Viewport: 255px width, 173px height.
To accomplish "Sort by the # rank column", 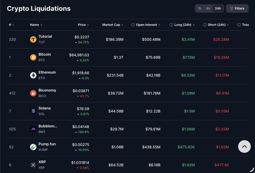I will coord(11,25).
